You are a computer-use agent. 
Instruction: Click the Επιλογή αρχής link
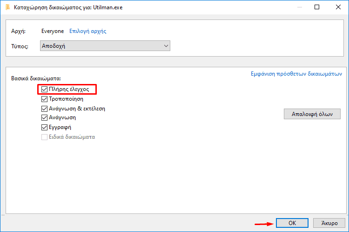(87, 31)
